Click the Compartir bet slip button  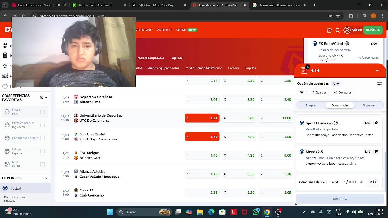[343, 92]
